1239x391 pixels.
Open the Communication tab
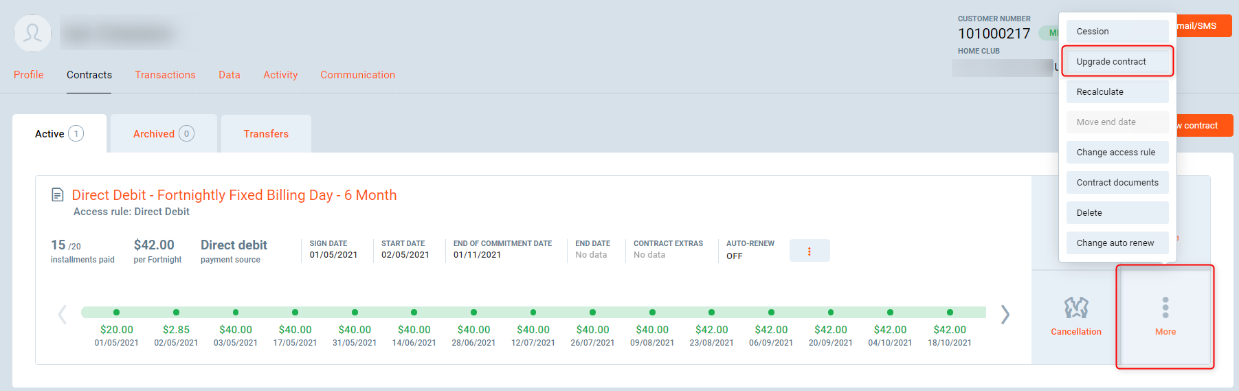tap(357, 75)
